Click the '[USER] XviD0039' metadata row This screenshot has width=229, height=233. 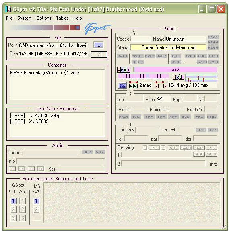click(x=29, y=121)
